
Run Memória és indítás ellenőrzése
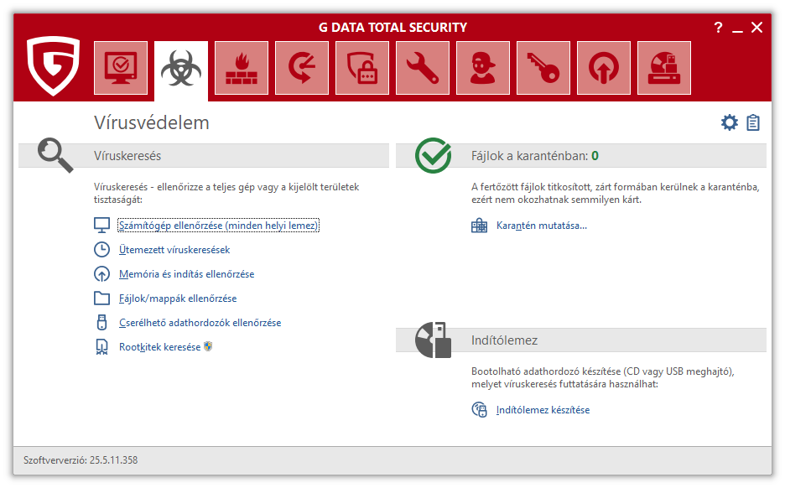[x=187, y=274]
